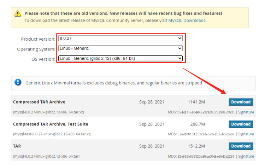Open the Product Version dropdown showing 8.0.27
This screenshot has height=165, width=265.
(x=120, y=39)
